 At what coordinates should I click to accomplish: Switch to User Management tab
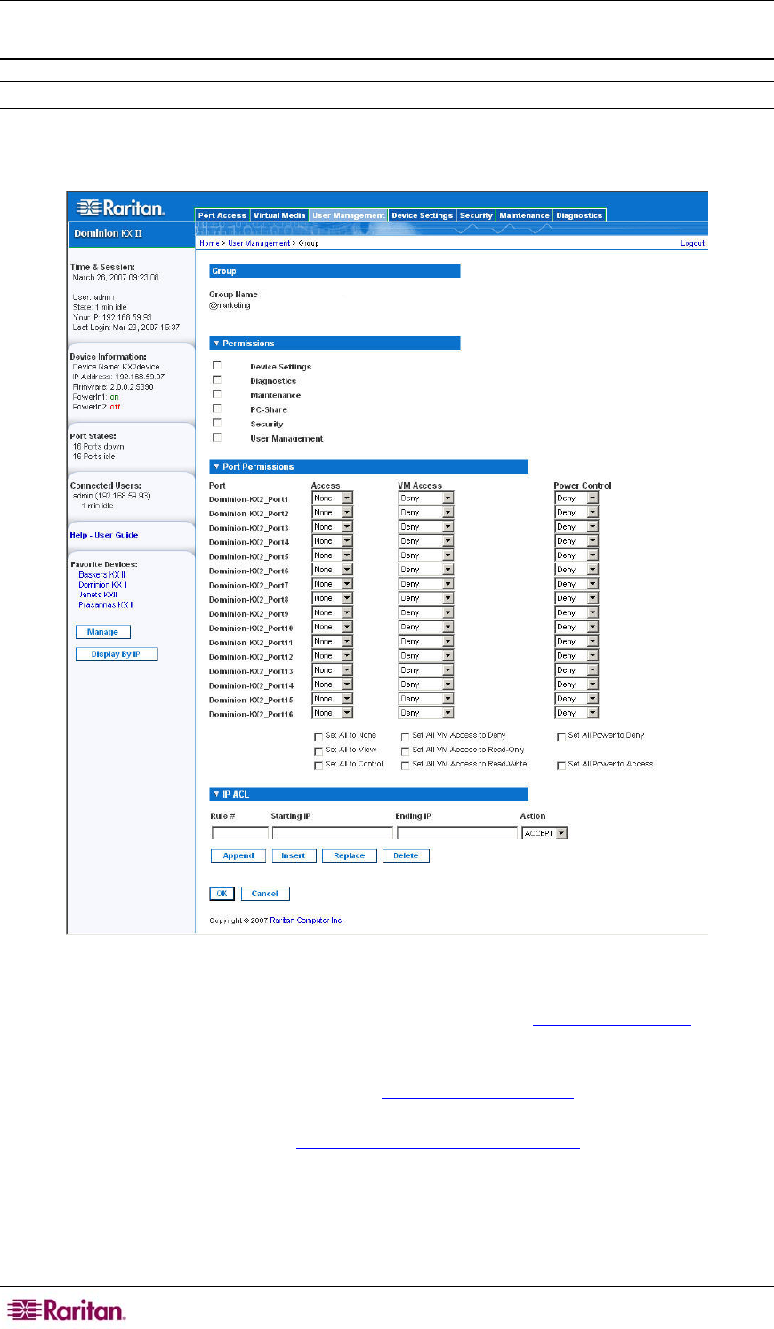pyautogui.click(x=349, y=215)
